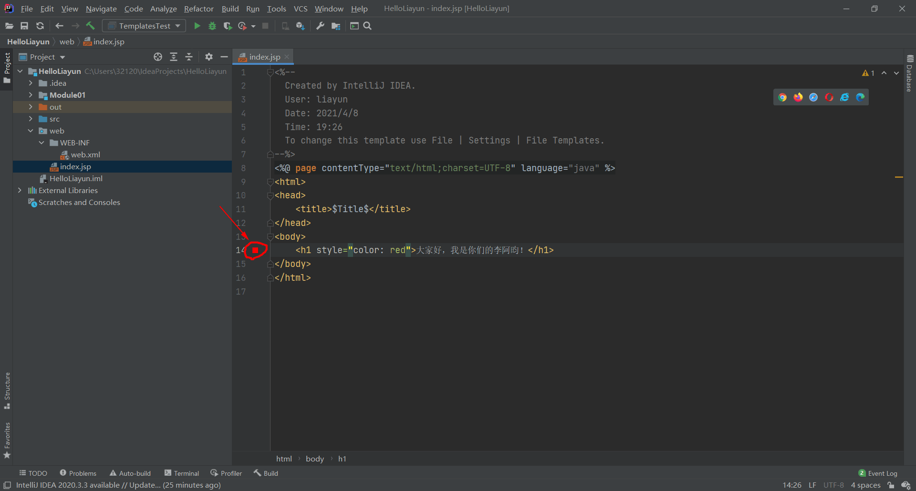Collapse the web folder

[31, 131]
